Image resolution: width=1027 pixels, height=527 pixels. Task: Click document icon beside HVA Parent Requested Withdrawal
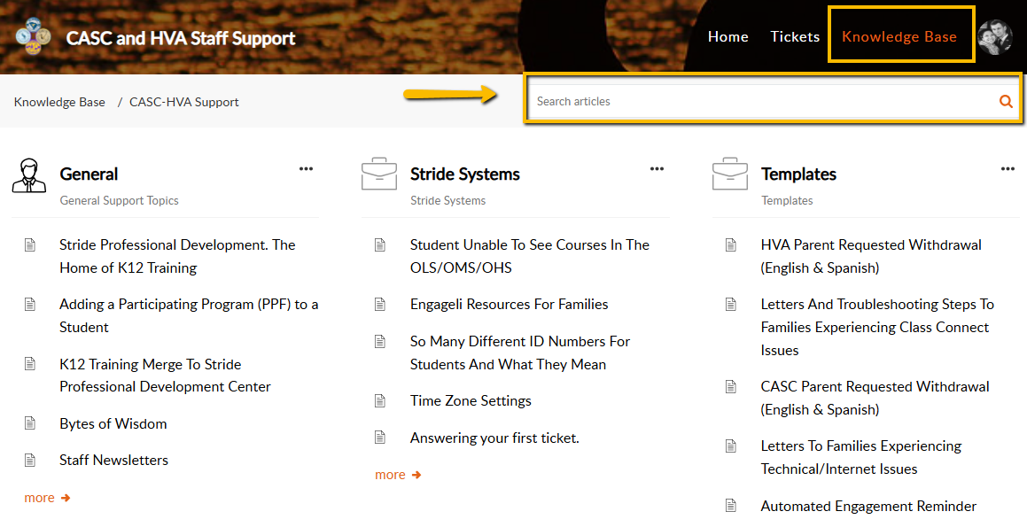[731, 244]
